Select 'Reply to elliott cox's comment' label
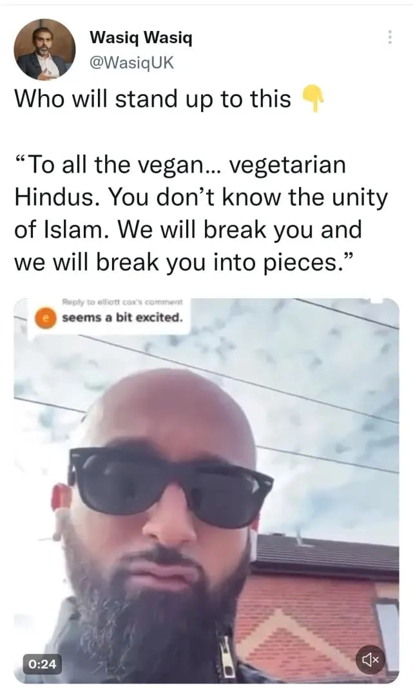 point(122,302)
